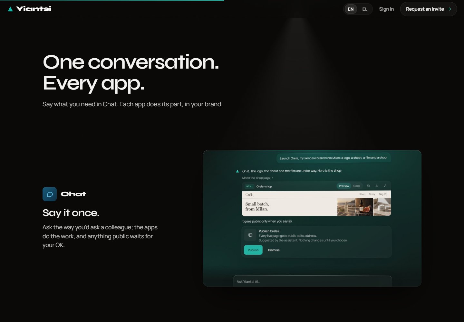Click the blue Chat app icon
The height and width of the screenshot is (322, 464).
point(50,194)
